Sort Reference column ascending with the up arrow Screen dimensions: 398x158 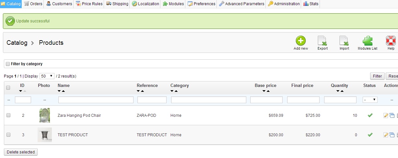143,91
